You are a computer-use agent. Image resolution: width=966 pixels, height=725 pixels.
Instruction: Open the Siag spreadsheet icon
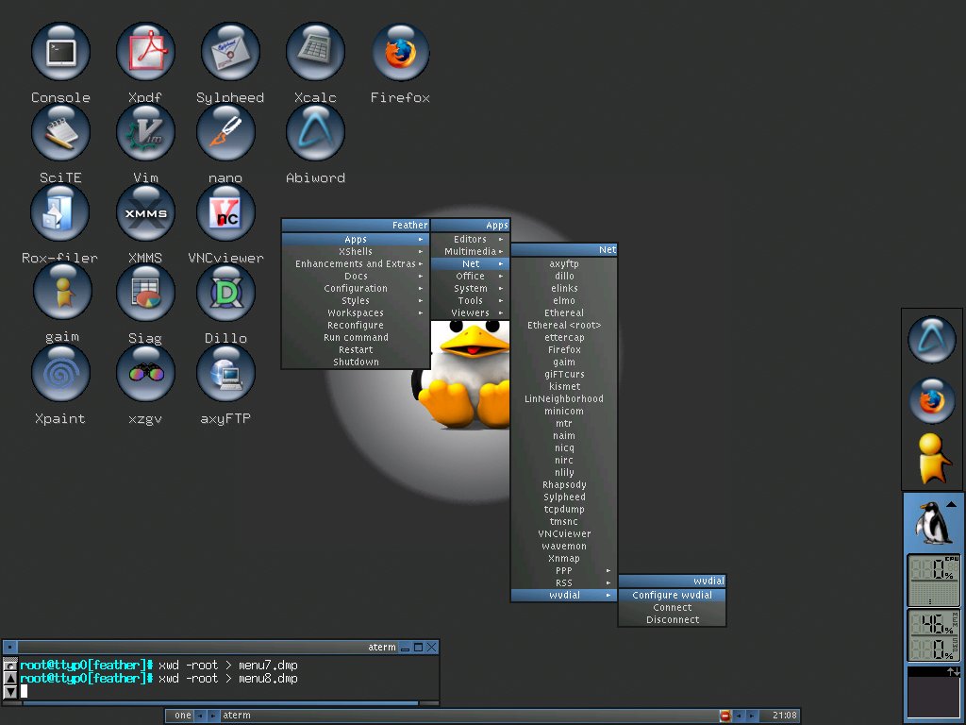[145, 293]
